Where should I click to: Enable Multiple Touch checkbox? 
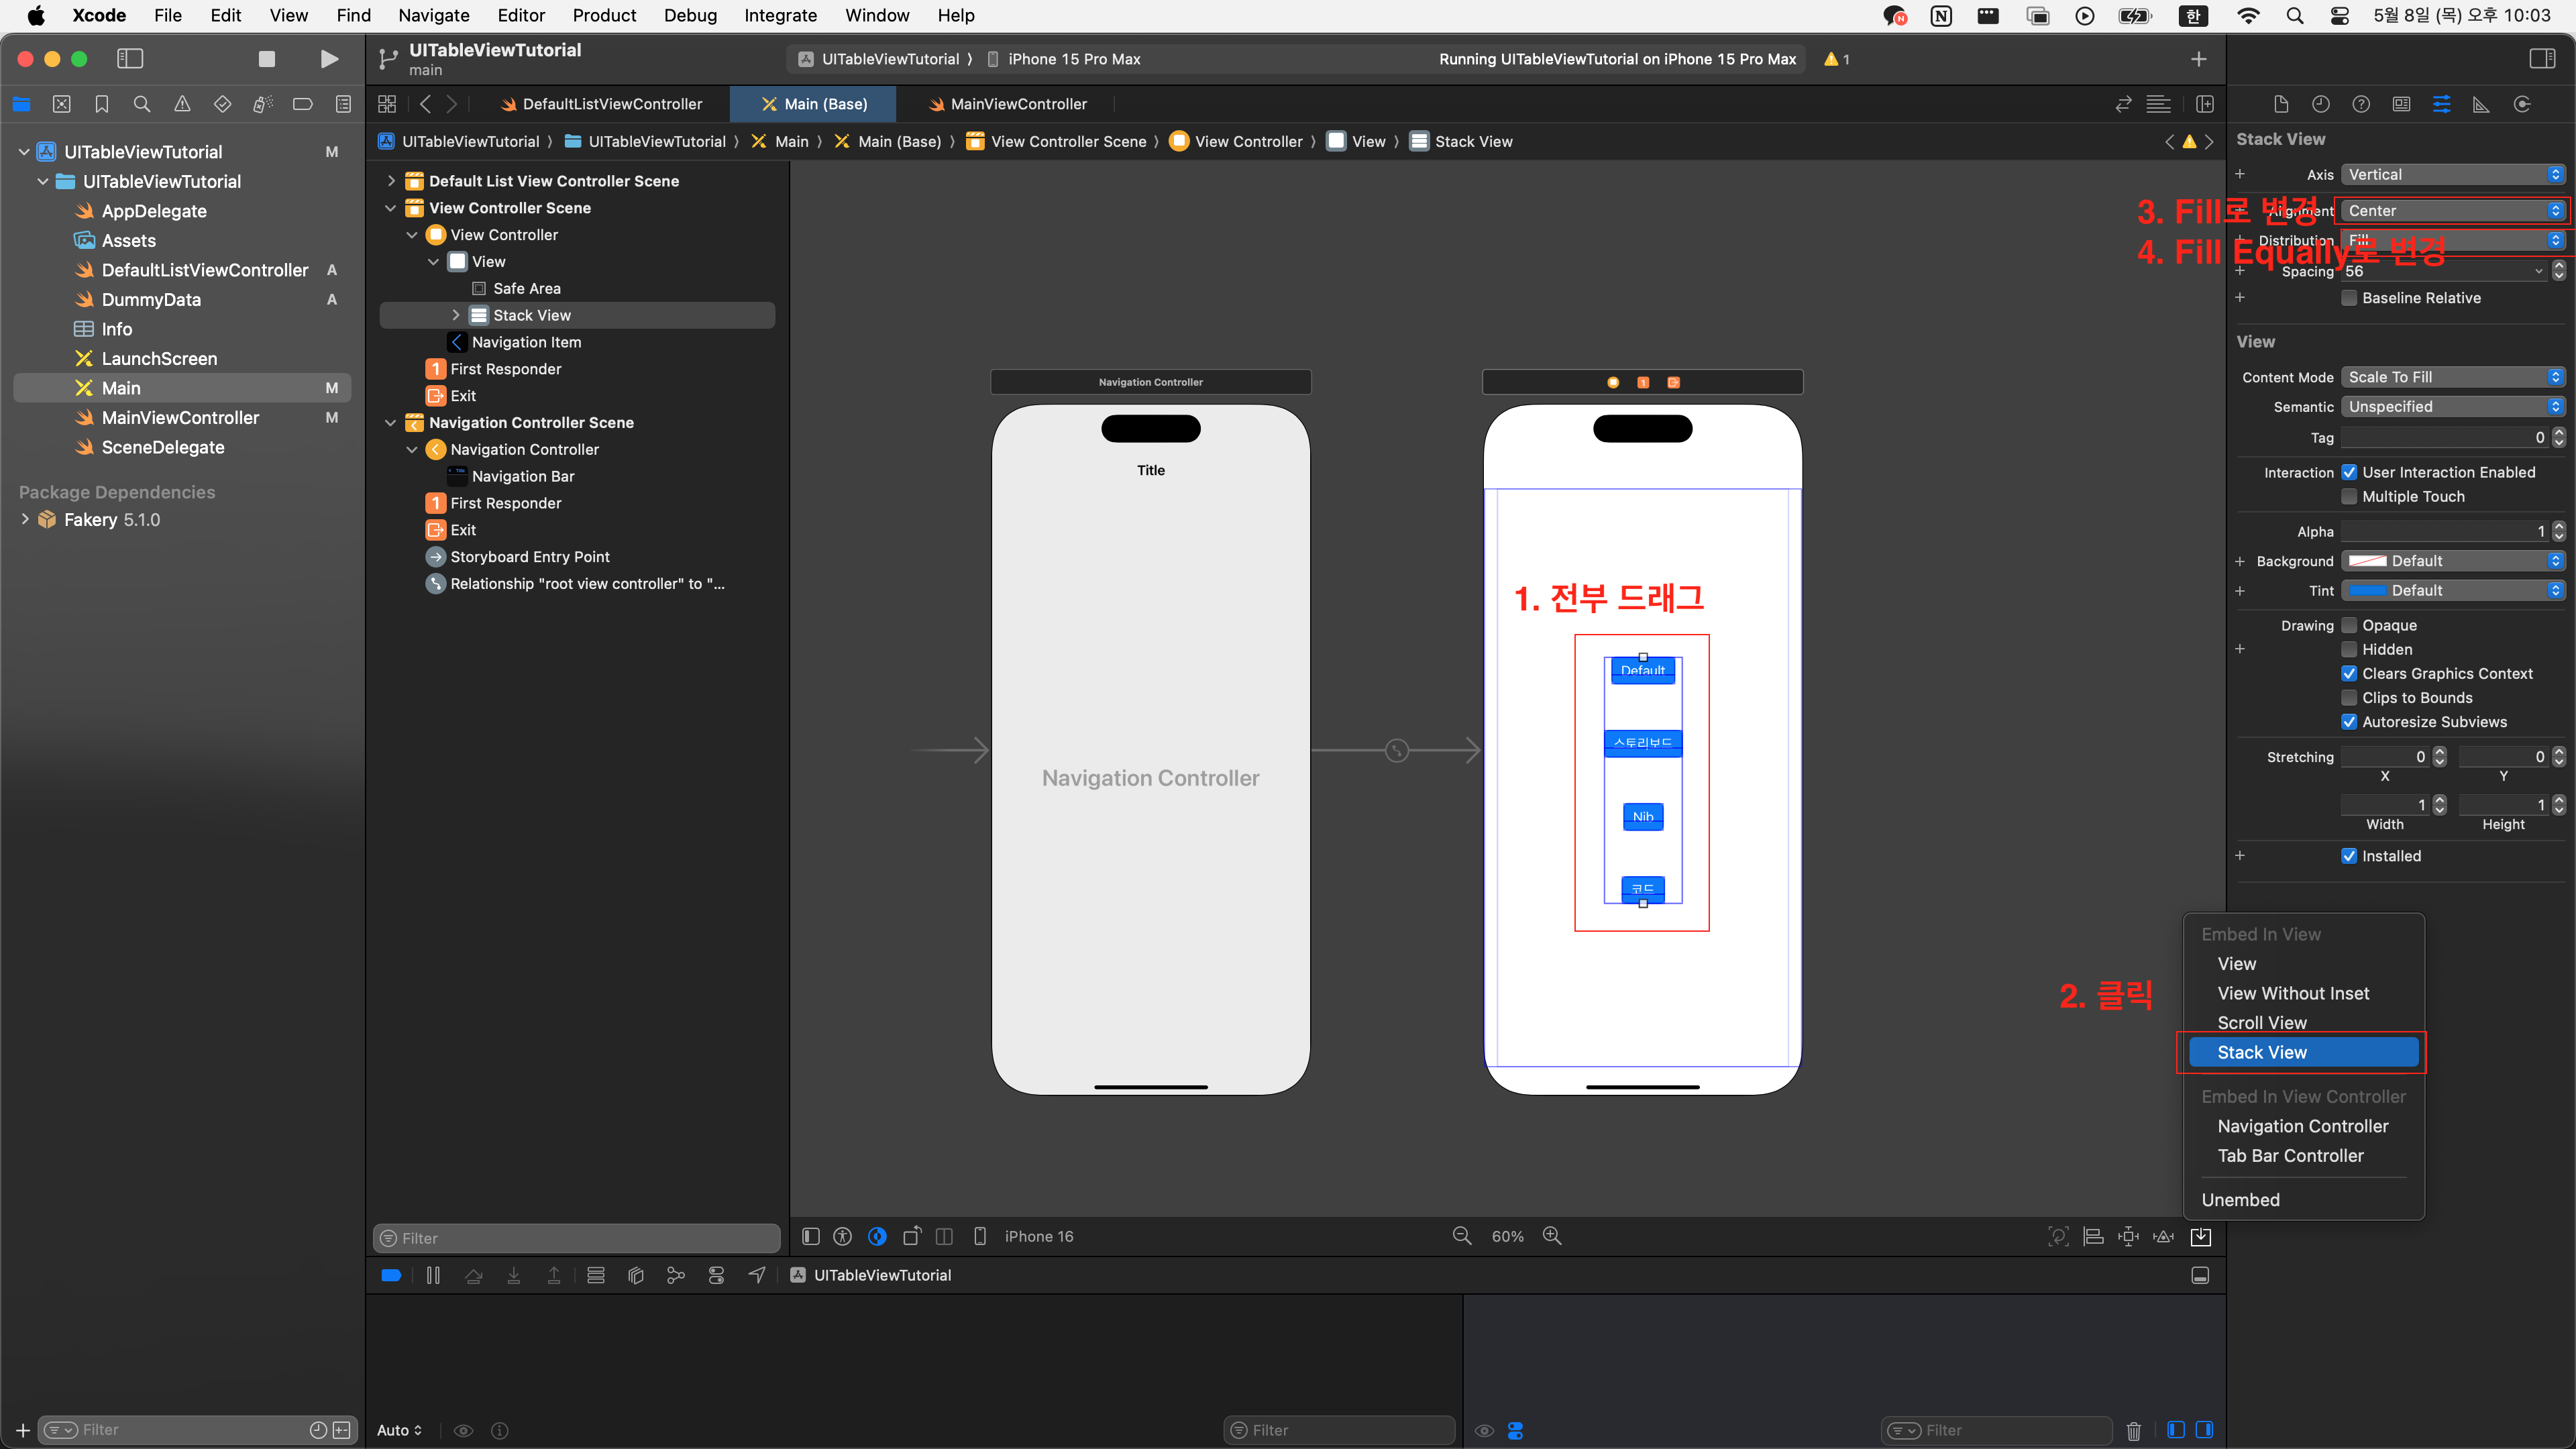click(2349, 497)
